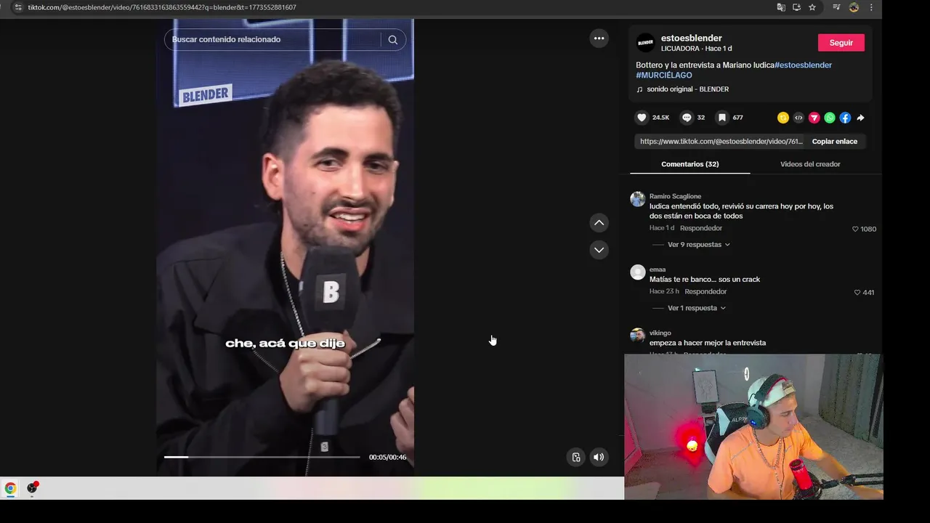Pause the playing video

[285, 247]
